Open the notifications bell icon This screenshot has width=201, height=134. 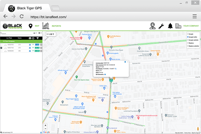(x=170, y=26)
